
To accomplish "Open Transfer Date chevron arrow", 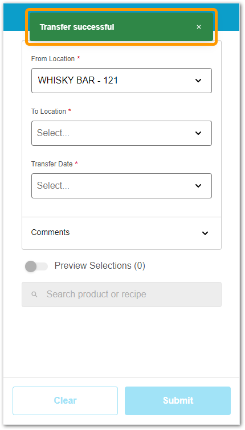I will point(198,186).
